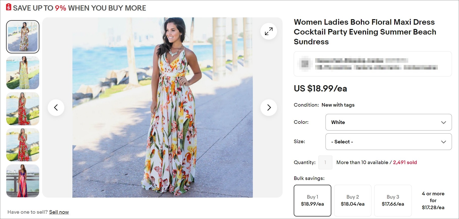Viewport: 459px width, 219px height.
Task: Click the blurred seller avatar icon
Action: 305,64
